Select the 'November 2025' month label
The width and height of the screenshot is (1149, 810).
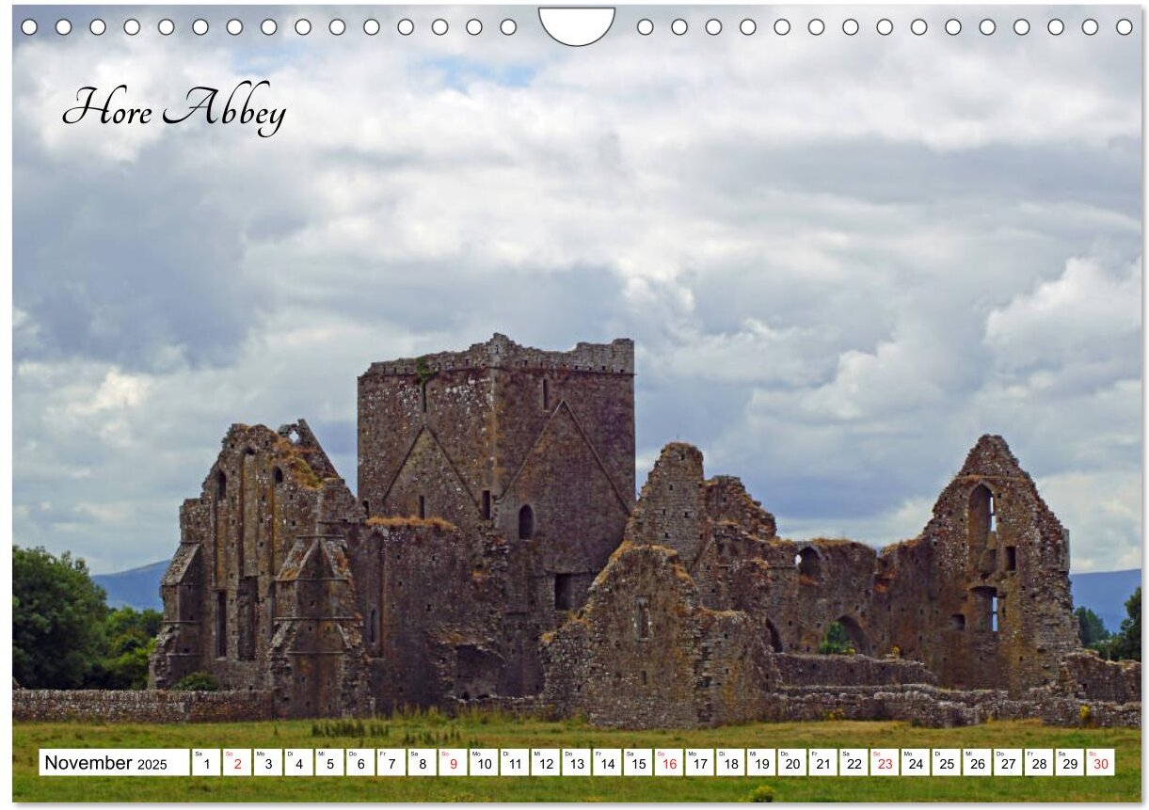click(x=114, y=762)
